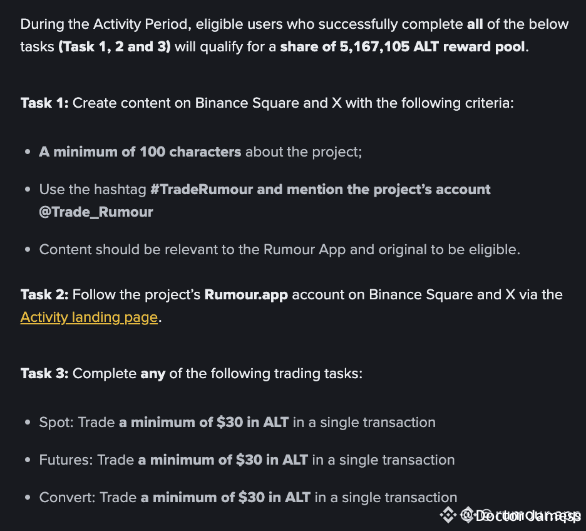Click the Binance logo watermark icon
The width and height of the screenshot is (586, 531).
[x=448, y=515]
